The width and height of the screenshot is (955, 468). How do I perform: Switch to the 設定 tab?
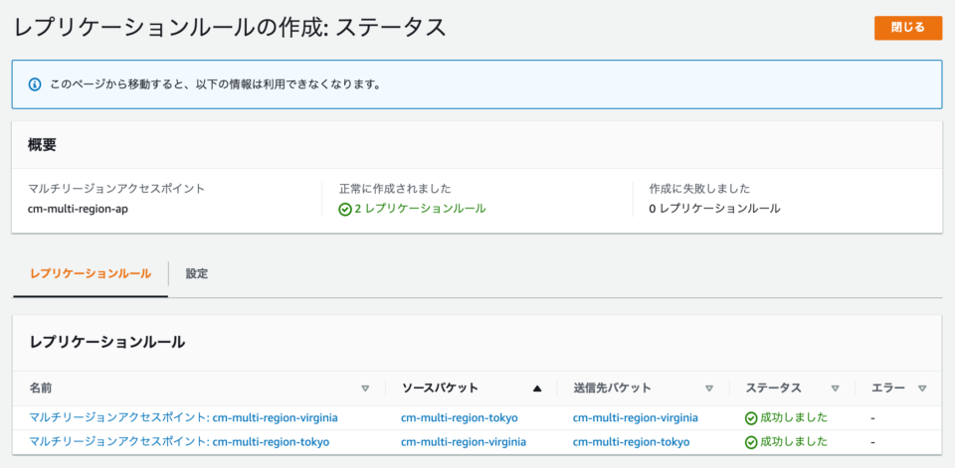(197, 274)
